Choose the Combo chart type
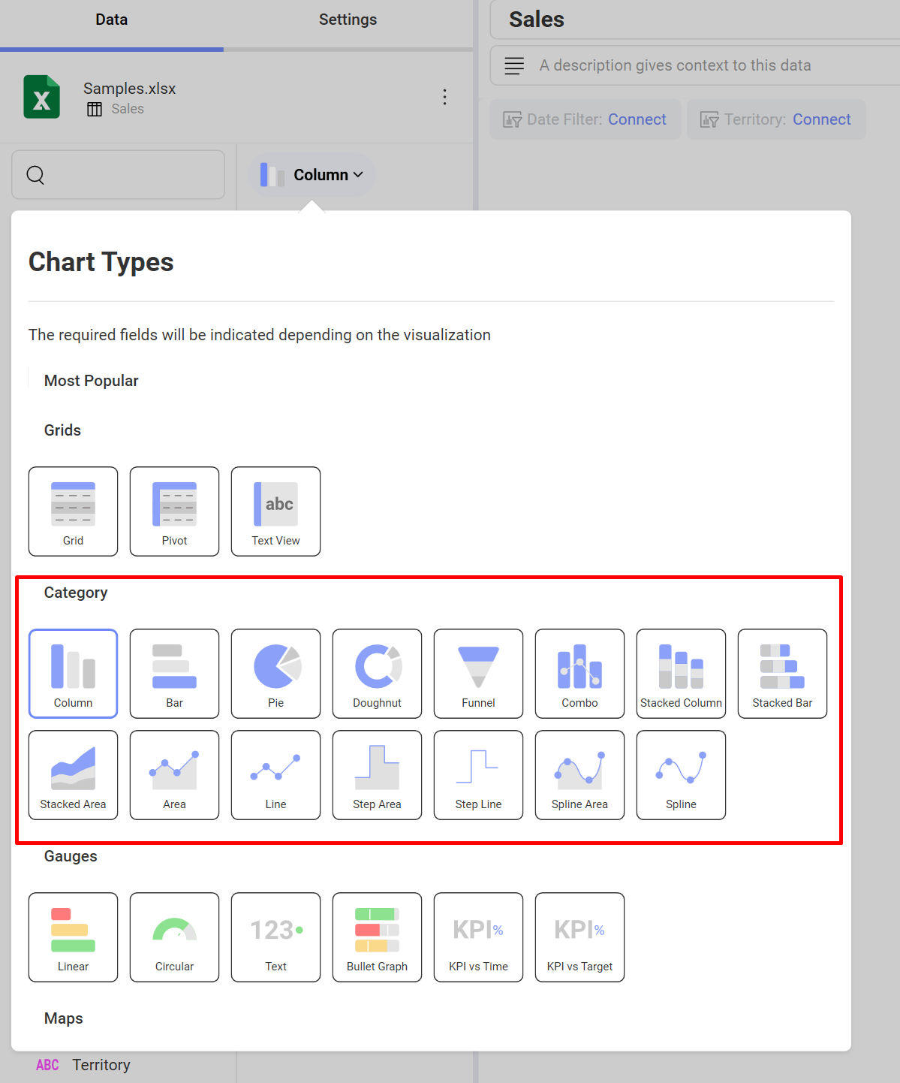Screen dimensions: 900x1083 click(x=579, y=674)
